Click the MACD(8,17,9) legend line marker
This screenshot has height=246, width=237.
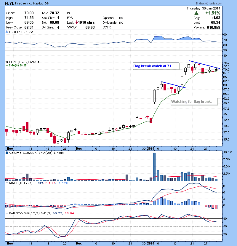(x=7, y=183)
